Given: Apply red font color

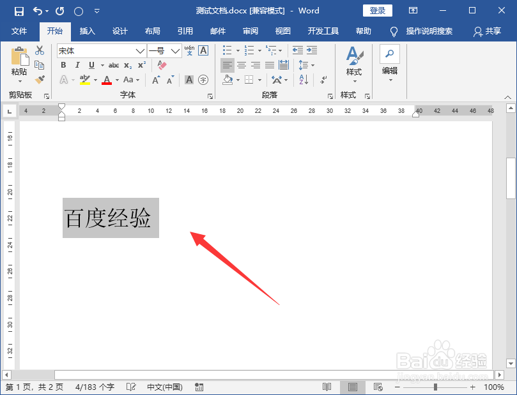Looking at the screenshot, I should pyautogui.click(x=107, y=80).
